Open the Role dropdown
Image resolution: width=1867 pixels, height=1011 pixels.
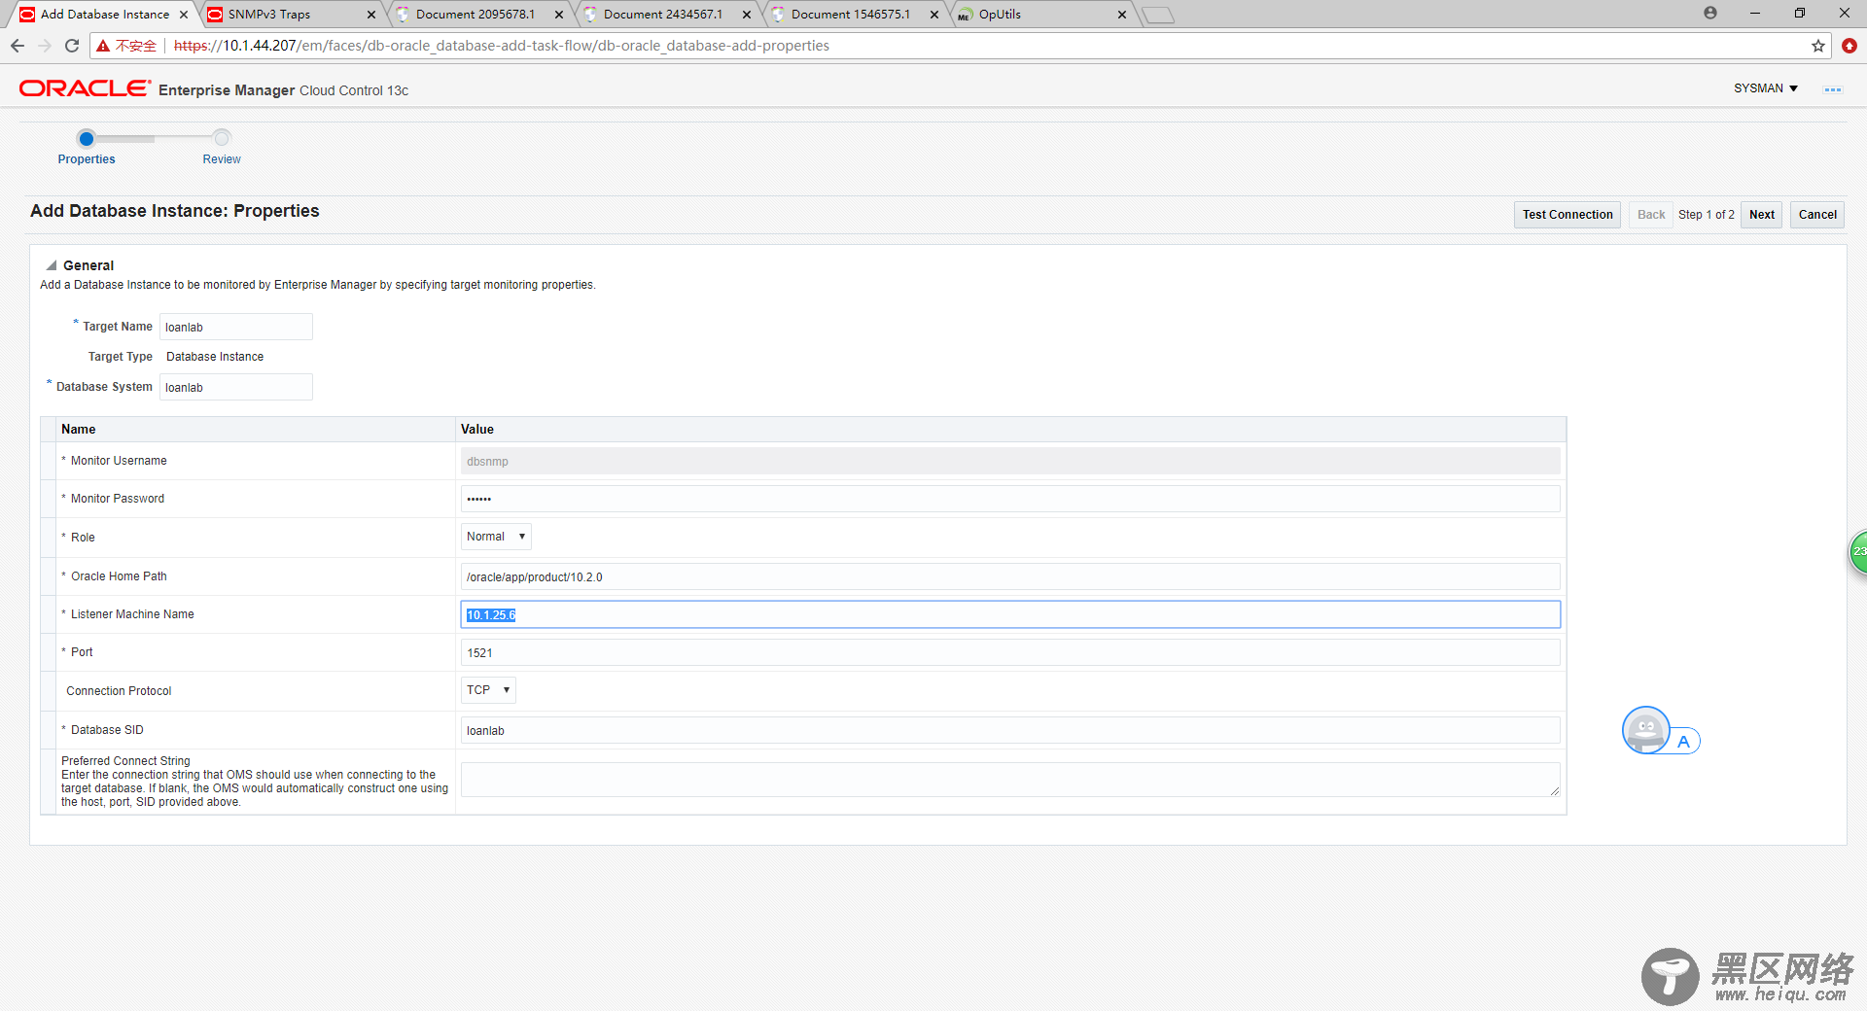click(496, 537)
